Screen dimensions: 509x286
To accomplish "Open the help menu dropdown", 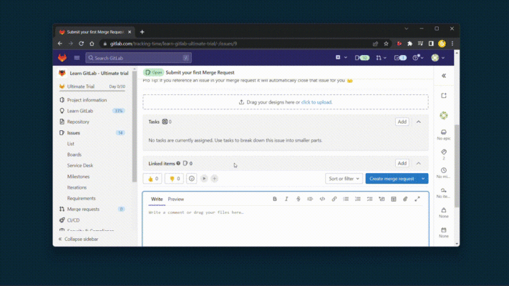I will [418, 58].
